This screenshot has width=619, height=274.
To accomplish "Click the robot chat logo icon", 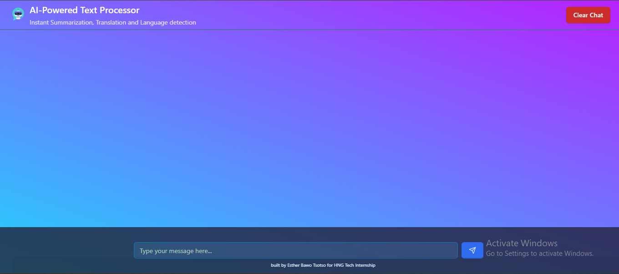I will click(x=18, y=14).
